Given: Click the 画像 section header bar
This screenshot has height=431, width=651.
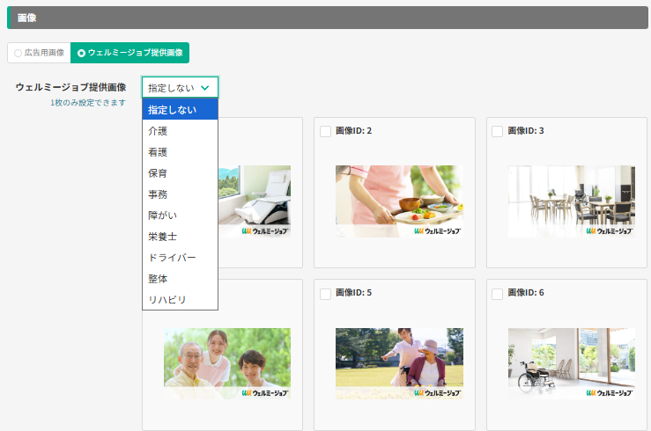Looking at the screenshot, I should click(x=328, y=18).
